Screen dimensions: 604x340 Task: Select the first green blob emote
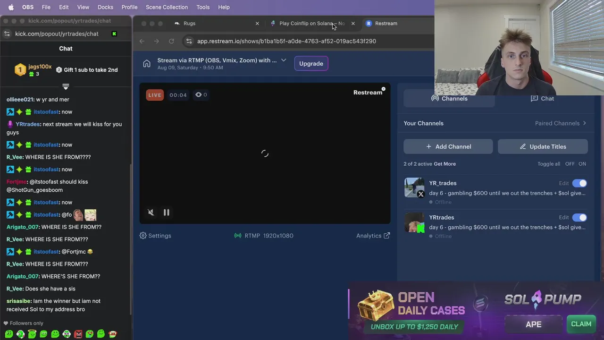tap(8, 334)
